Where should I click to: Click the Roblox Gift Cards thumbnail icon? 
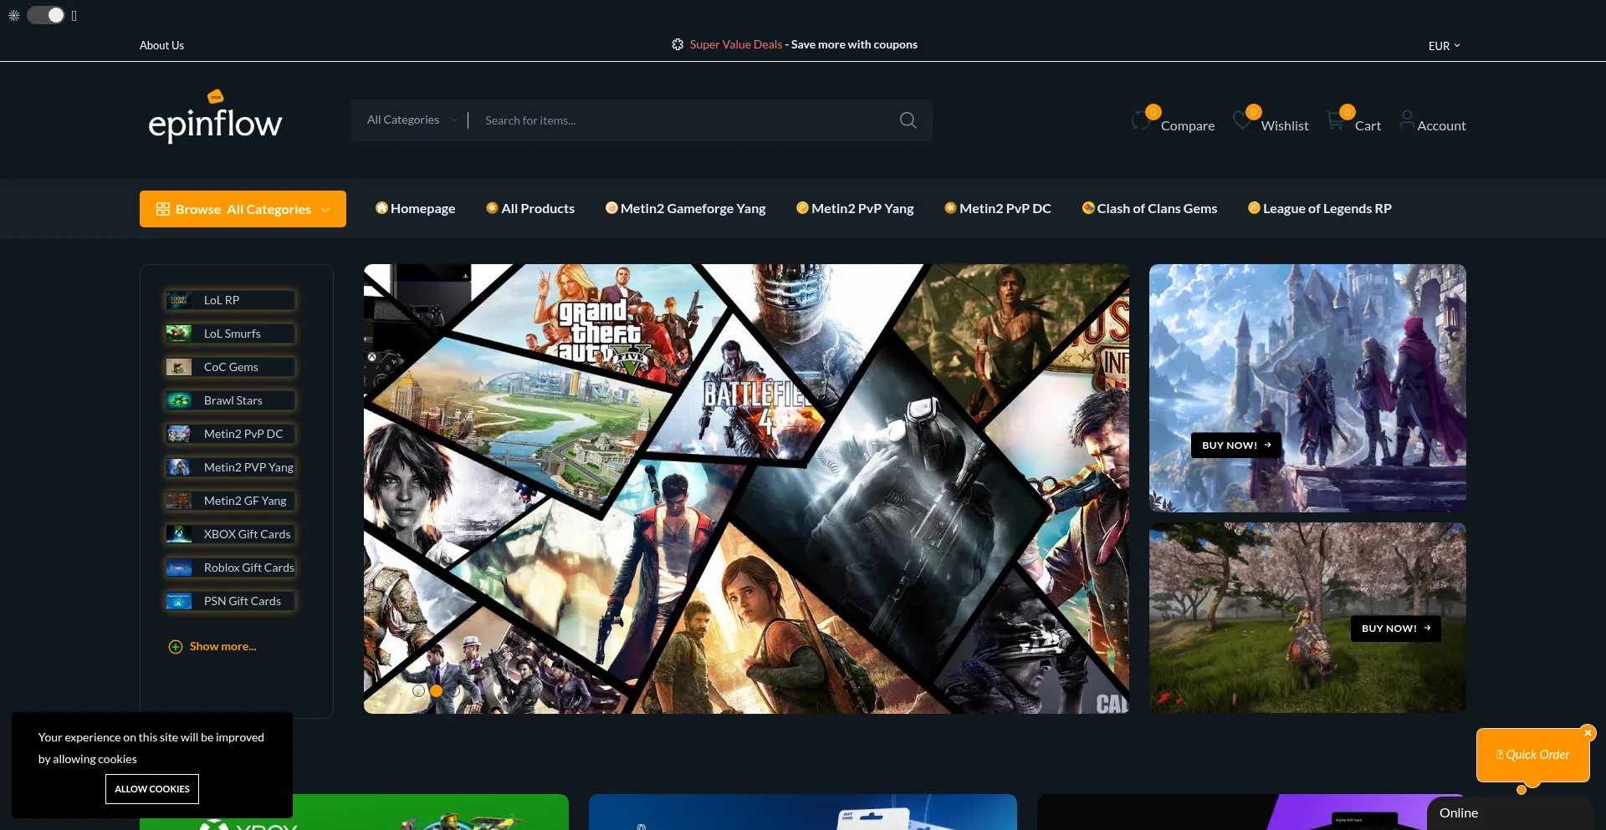179,568
